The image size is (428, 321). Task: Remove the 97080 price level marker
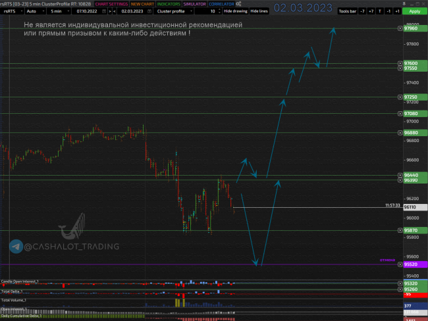pyautogui.click(x=400, y=113)
